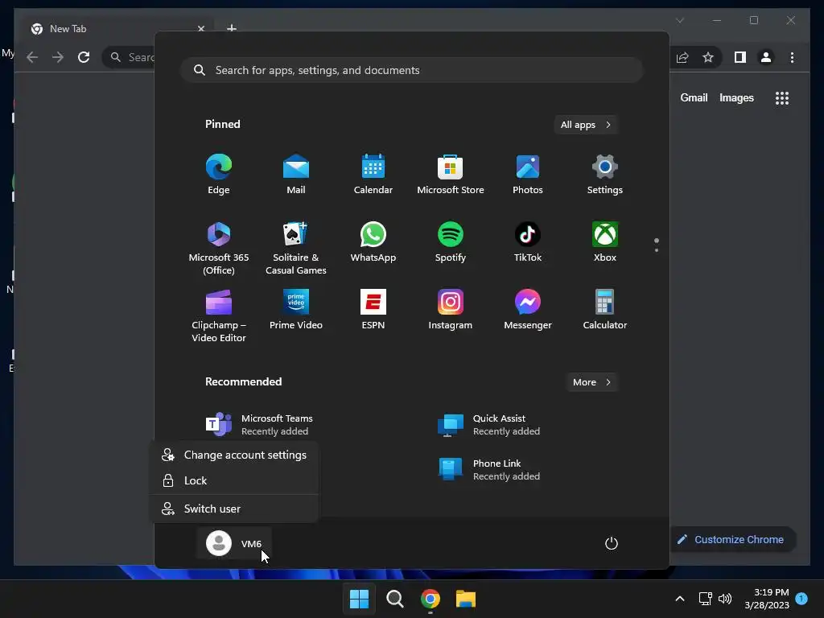Reload the Chrome page

[x=84, y=57]
